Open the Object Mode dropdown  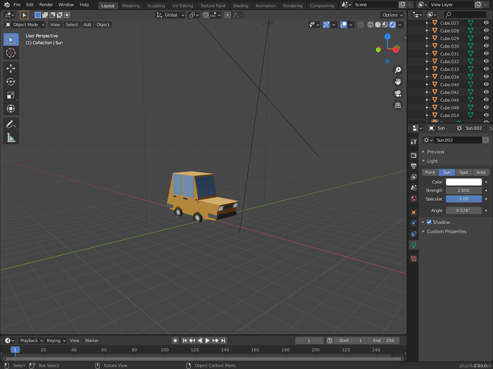click(x=25, y=25)
